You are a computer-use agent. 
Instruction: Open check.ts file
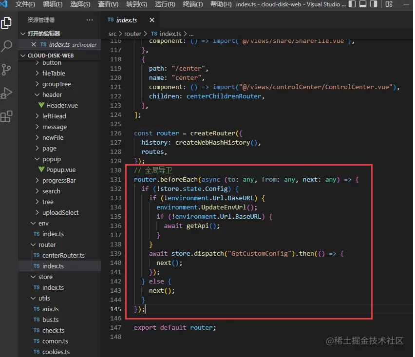tap(59, 330)
